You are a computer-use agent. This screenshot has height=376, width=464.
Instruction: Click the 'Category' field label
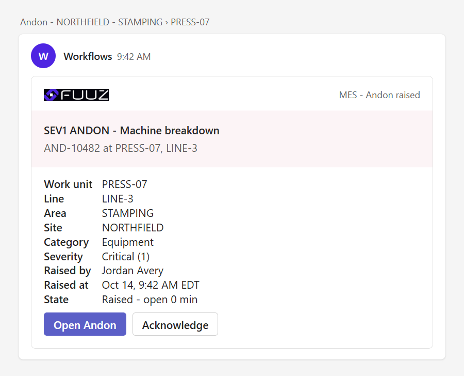pyautogui.click(x=67, y=242)
